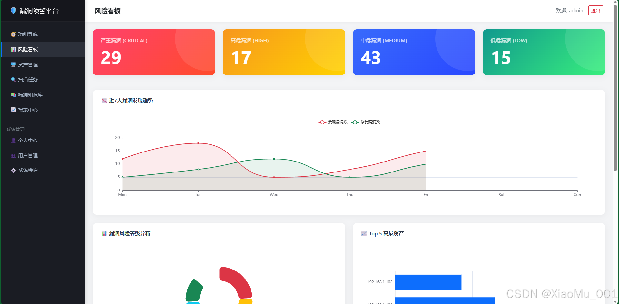The image size is (619, 304).
Task: Click the 192.168.1.102 axis label
Action: click(379, 282)
